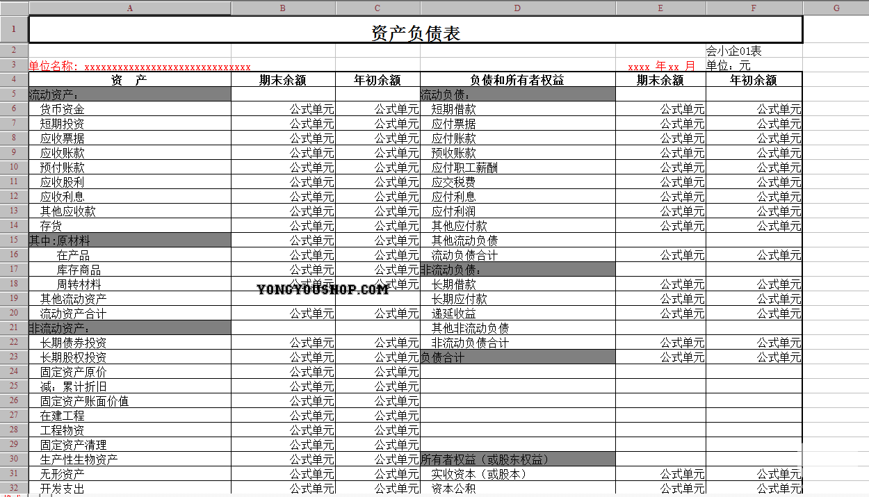Click the 期末余额 header in column E

click(x=660, y=79)
